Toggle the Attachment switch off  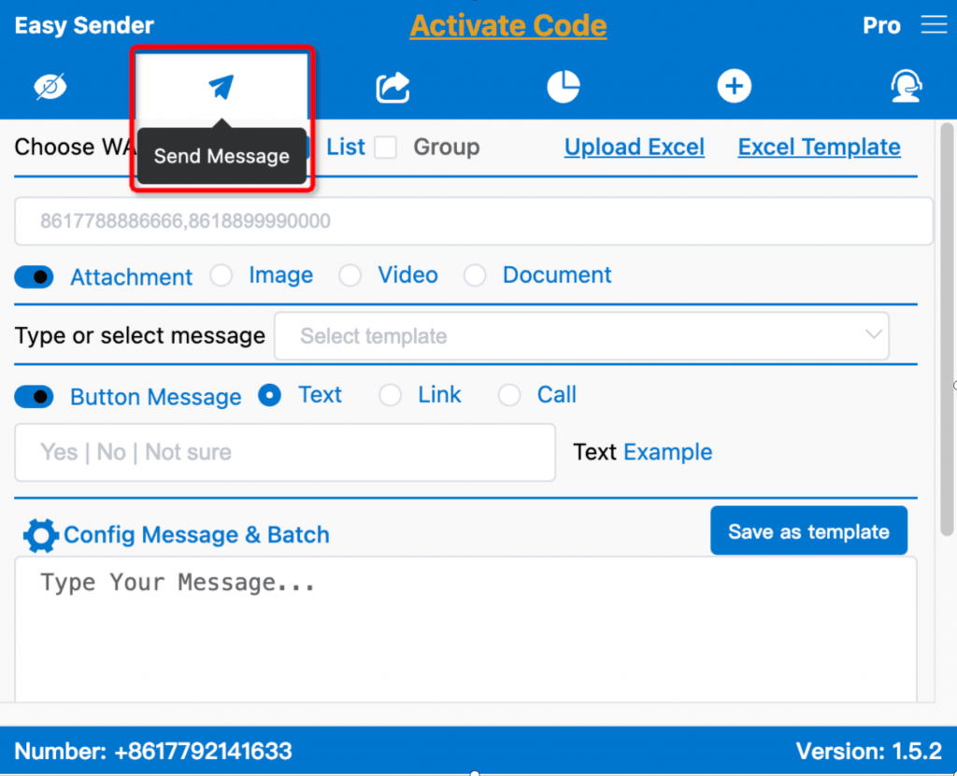point(34,276)
